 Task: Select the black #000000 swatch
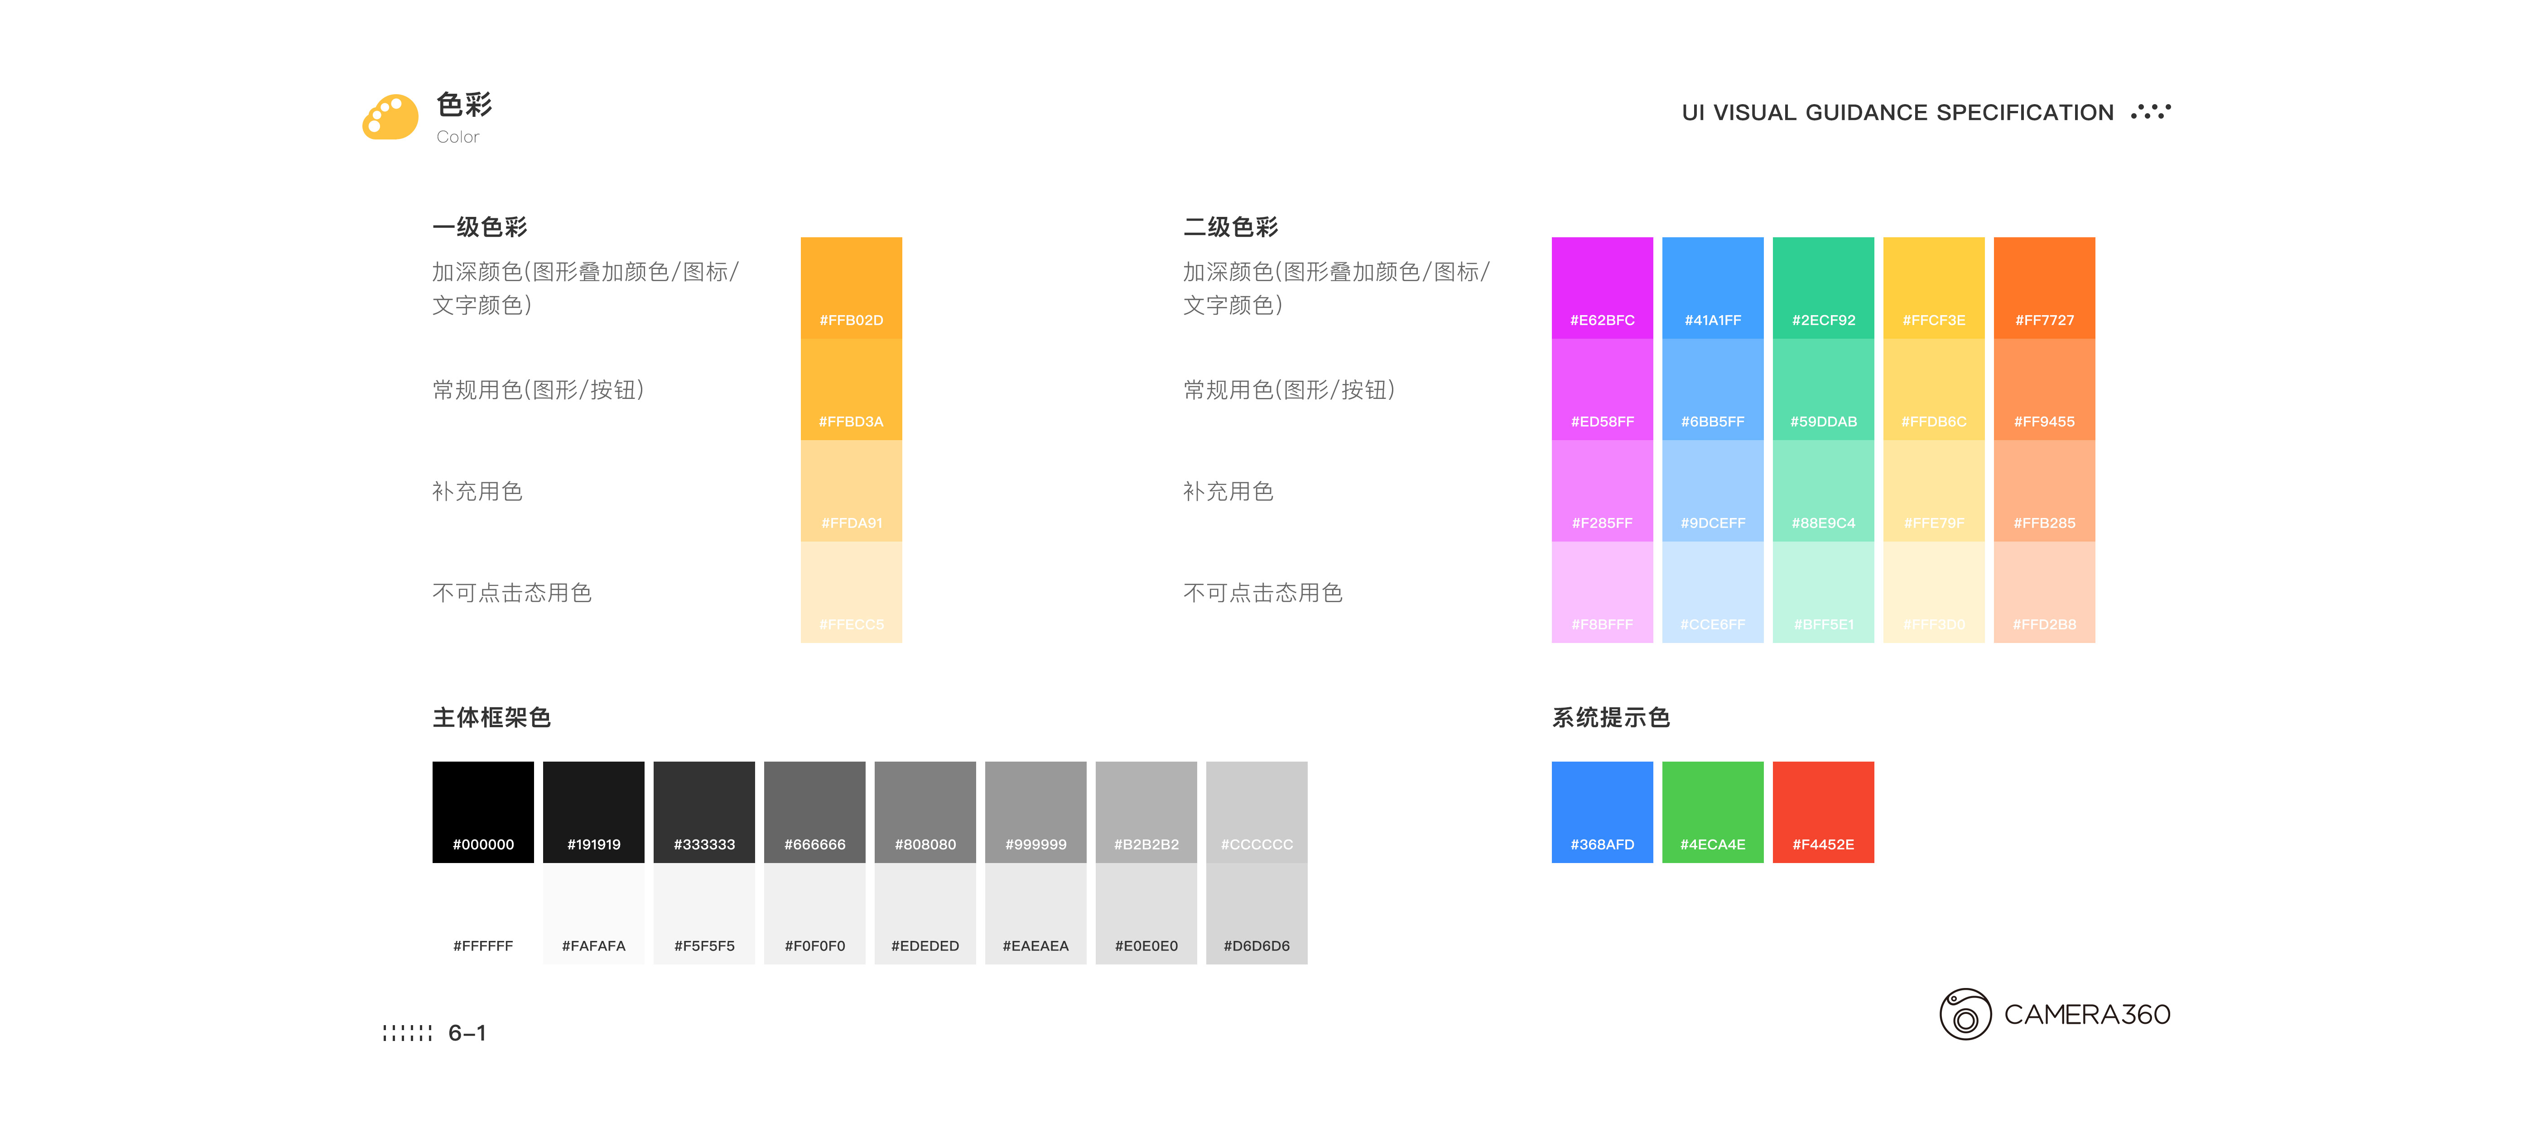484,812
